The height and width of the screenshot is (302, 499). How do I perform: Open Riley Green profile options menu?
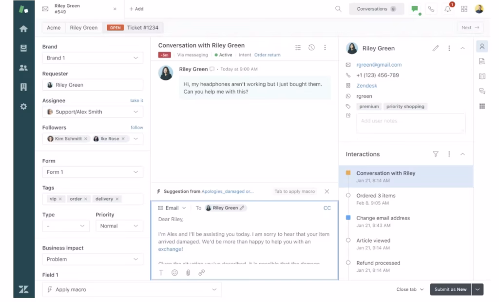point(449,48)
